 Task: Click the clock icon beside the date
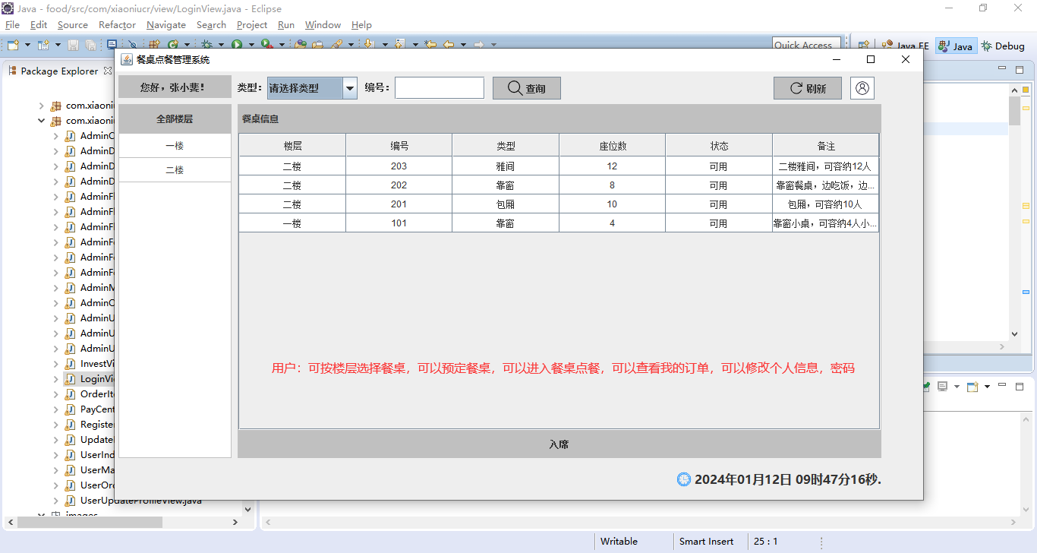click(684, 479)
